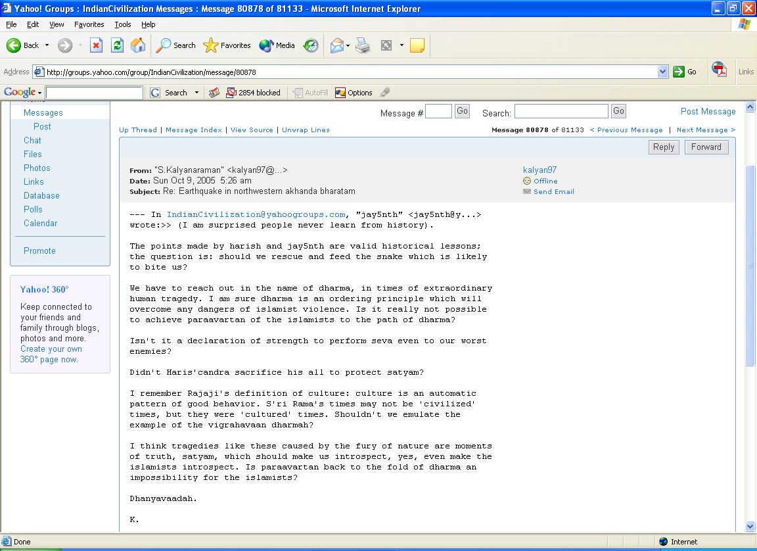Viewport: 757px width, 551px height.
Task: Open the Favorites menu
Action: click(89, 24)
